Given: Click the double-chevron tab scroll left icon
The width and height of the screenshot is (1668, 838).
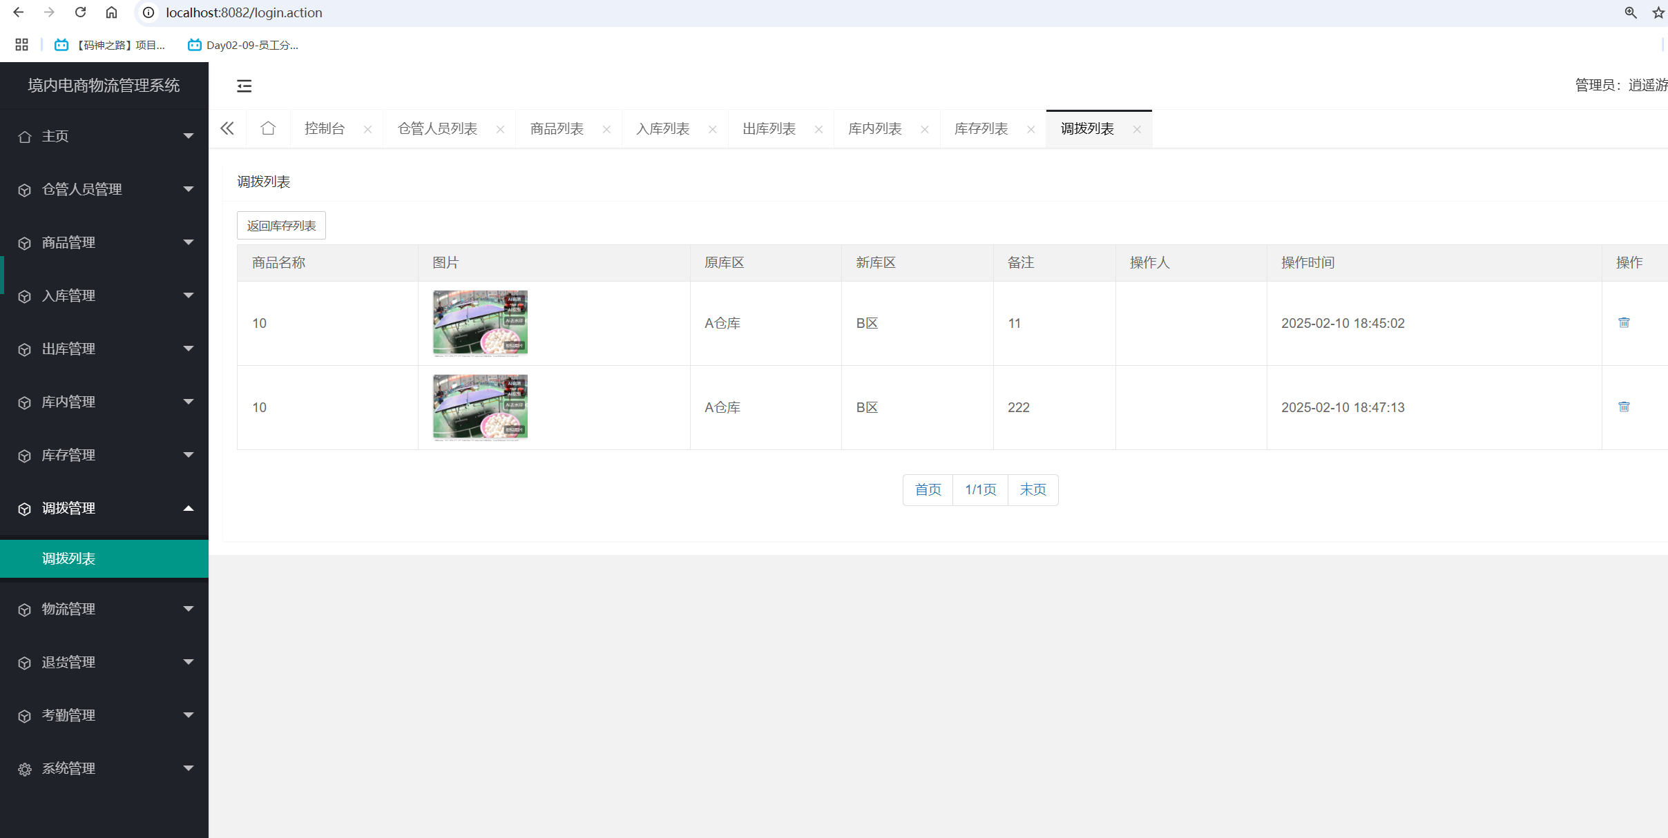Looking at the screenshot, I should 227,128.
